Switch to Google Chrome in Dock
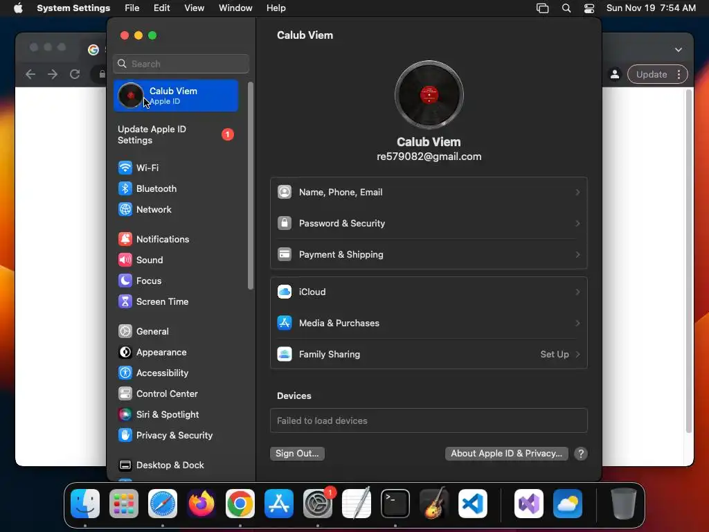This screenshot has width=709, height=532. point(240,504)
